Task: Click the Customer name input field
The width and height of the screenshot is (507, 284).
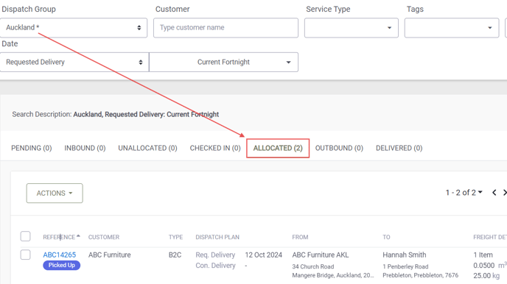Action: (x=225, y=28)
